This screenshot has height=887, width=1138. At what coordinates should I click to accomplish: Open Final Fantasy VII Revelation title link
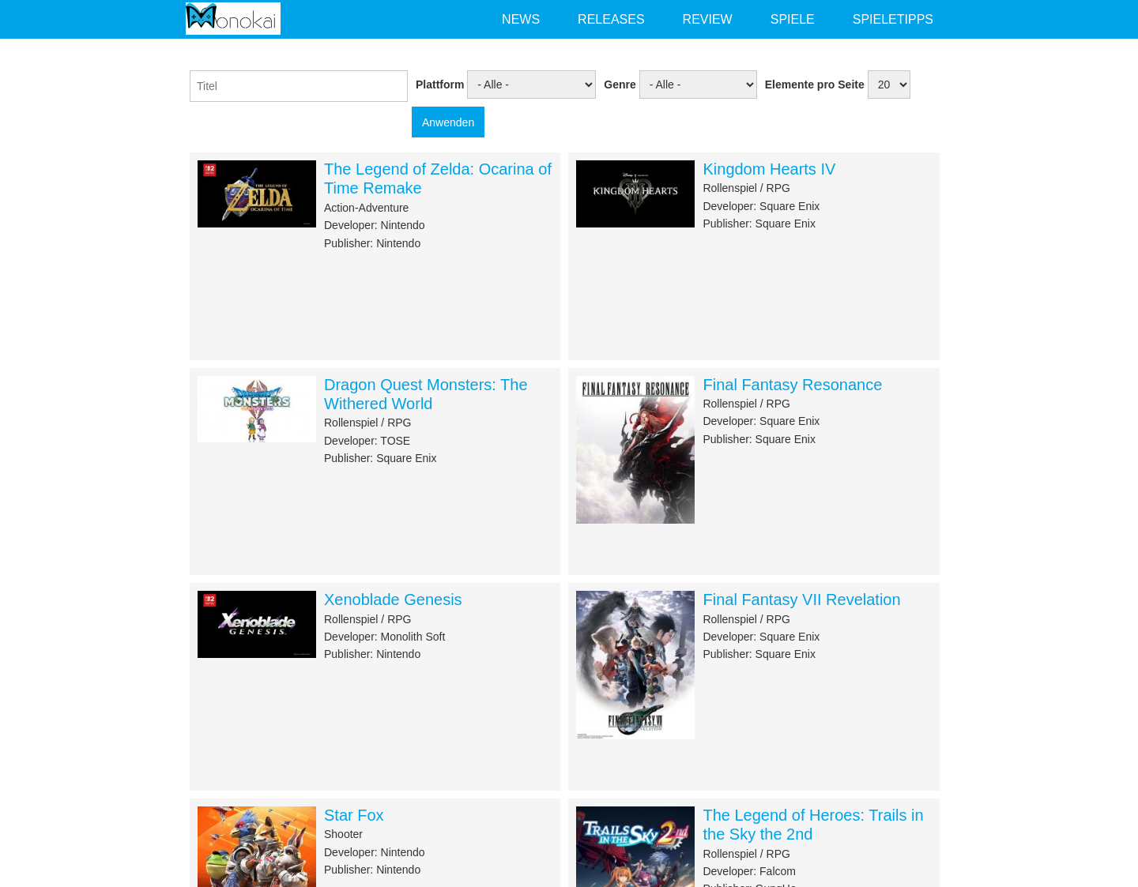click(x=801, y=599)
